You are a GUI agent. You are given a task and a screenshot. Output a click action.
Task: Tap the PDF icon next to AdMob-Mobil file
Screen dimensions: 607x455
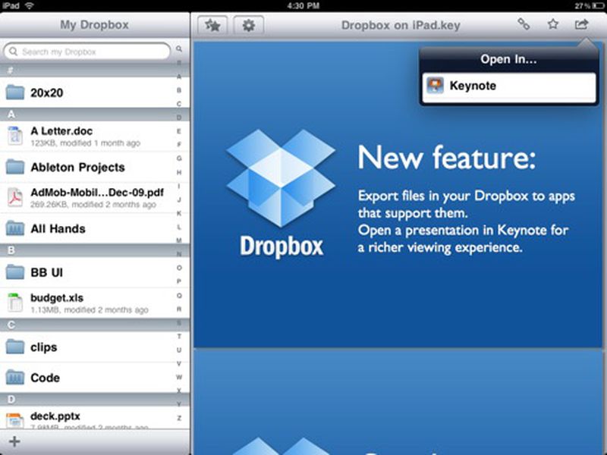[15, 197]
